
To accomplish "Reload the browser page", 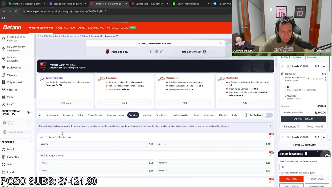I will 16,11.
